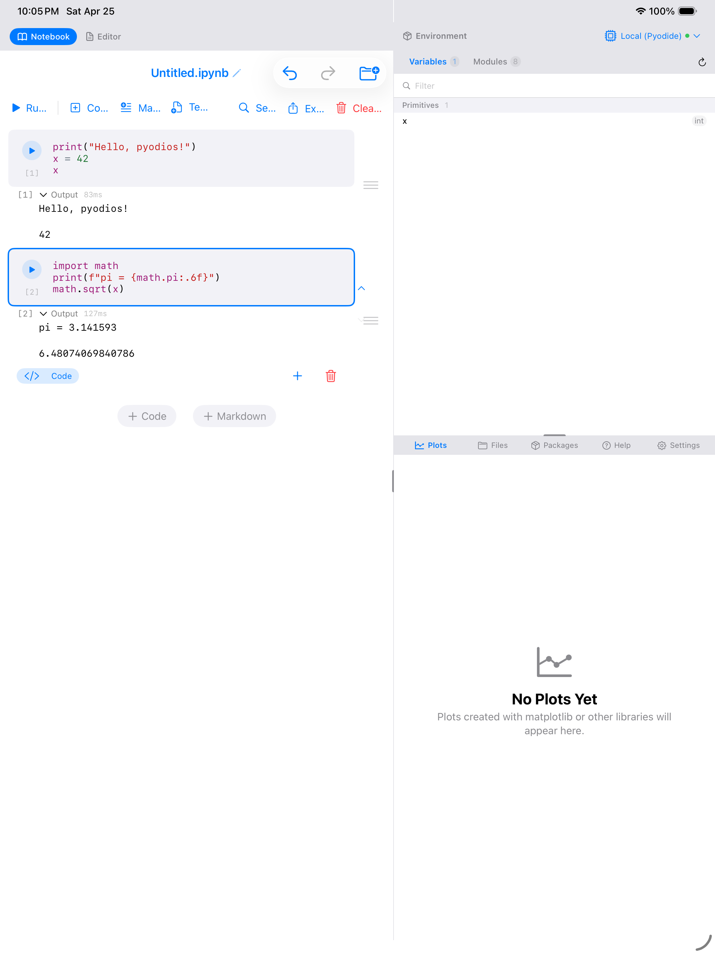Run the first cell with Hello pyodios

[32, 150]
